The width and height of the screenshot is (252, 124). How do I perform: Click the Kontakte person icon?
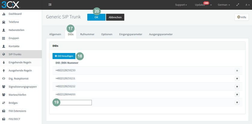pos(4,46)
